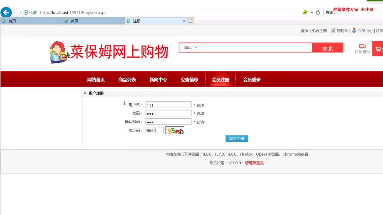Screen dimensions: 383x215
Task: Switch to the second 首页 tab
Action: (94, 21)
